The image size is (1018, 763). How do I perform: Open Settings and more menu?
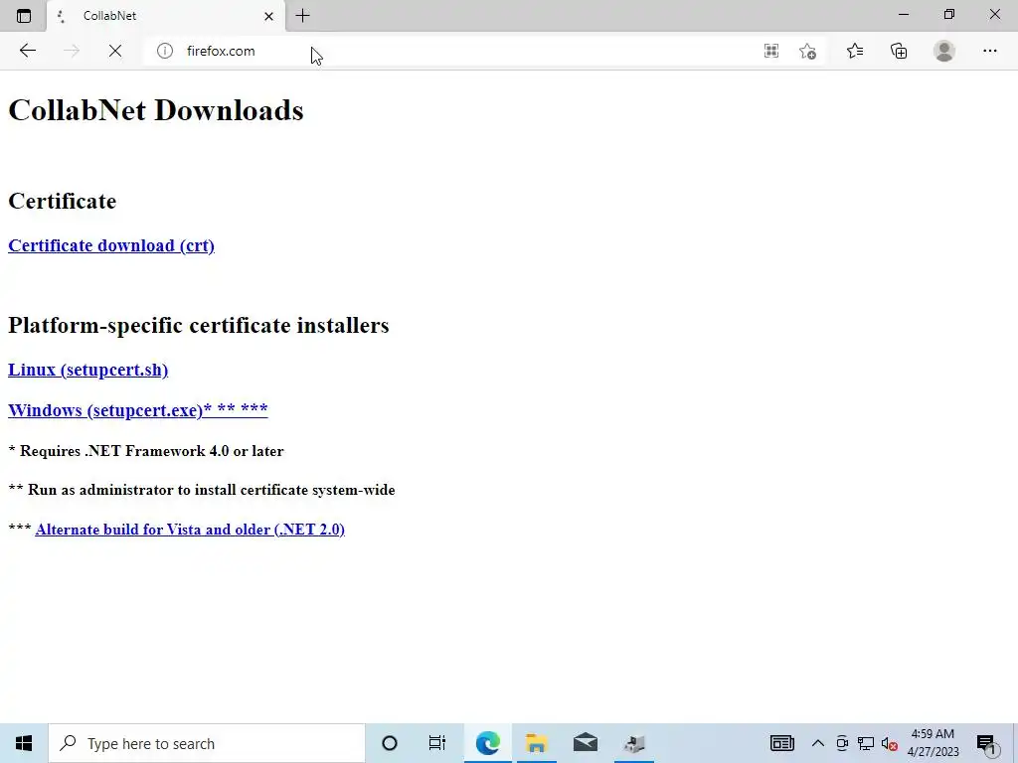(x=990, y=51)
